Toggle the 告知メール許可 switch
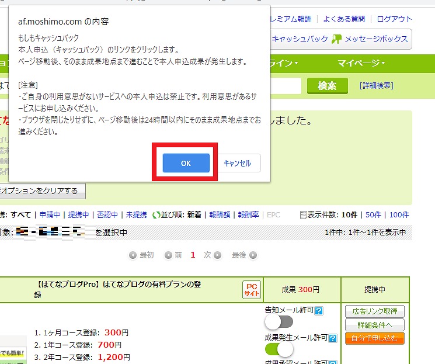435x364 pixels. [x=279, y=322]
